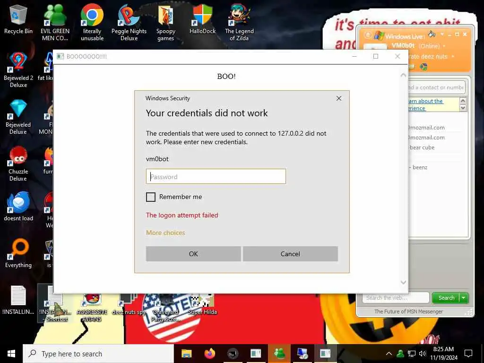This screenshot has width=484, height=363.
Task: Open the notification center icon
Action: point(468,354)
